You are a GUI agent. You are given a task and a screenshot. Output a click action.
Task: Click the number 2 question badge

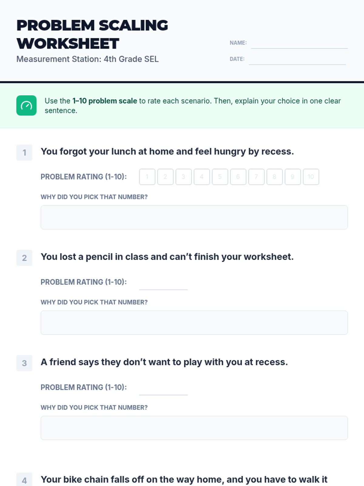(x=24, y=258)
